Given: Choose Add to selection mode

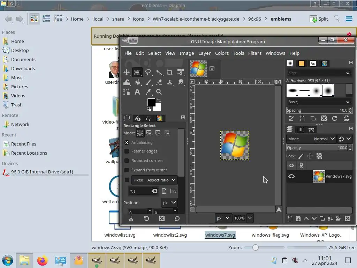Looking at the screenshot, I should coord(149,133).
